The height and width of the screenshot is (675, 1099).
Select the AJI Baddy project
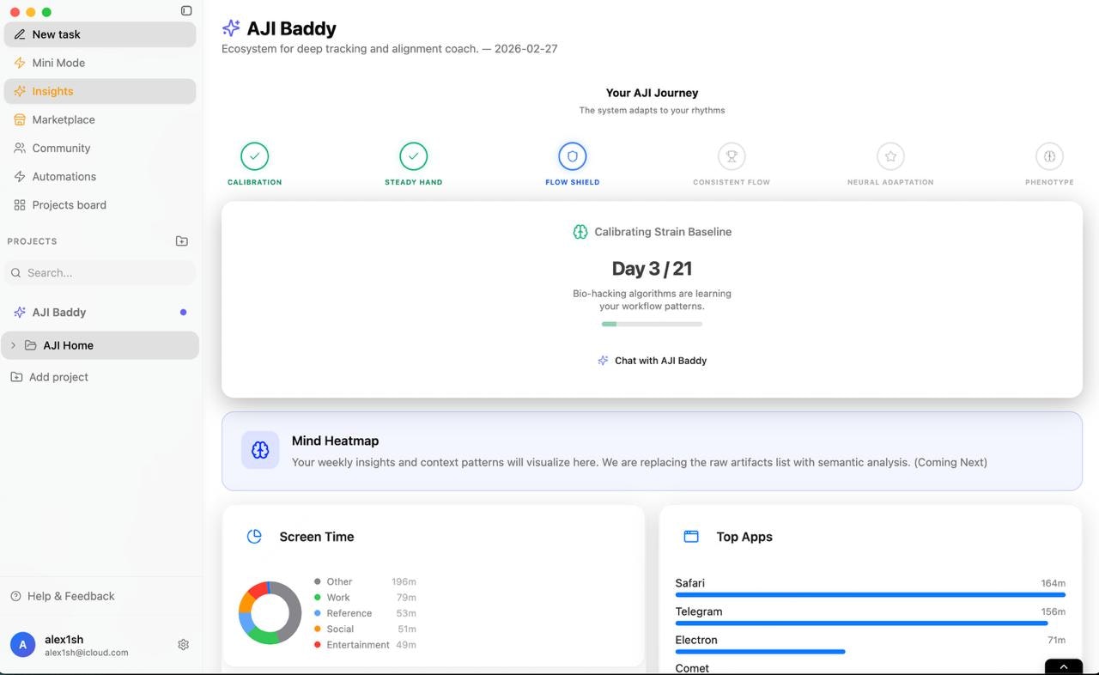(x=100, y=312)
